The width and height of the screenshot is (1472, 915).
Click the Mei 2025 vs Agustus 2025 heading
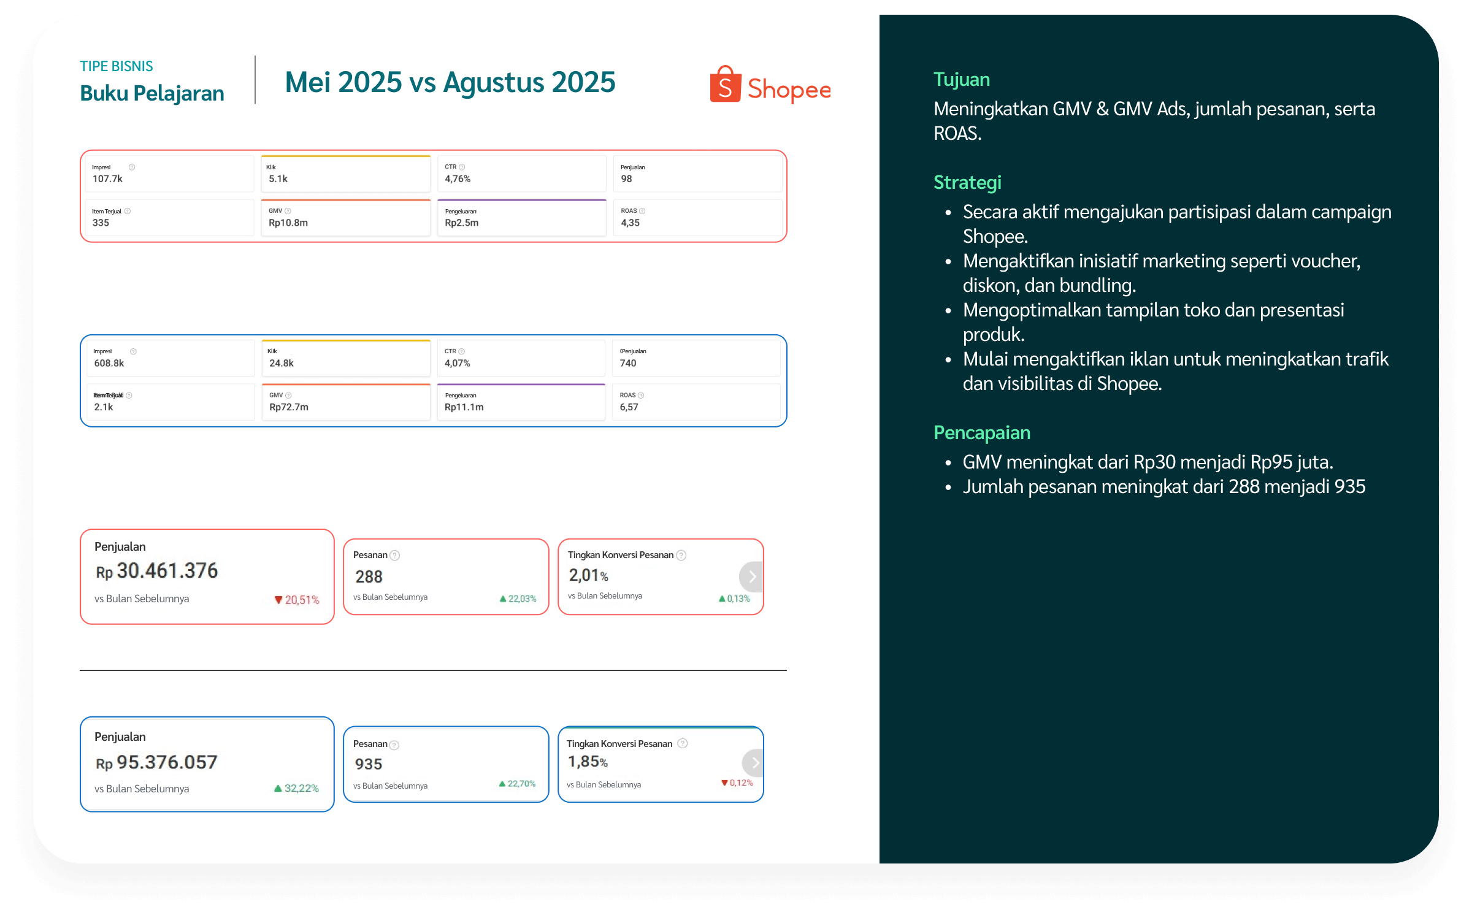pyautogui.click(x=450, y=82)
